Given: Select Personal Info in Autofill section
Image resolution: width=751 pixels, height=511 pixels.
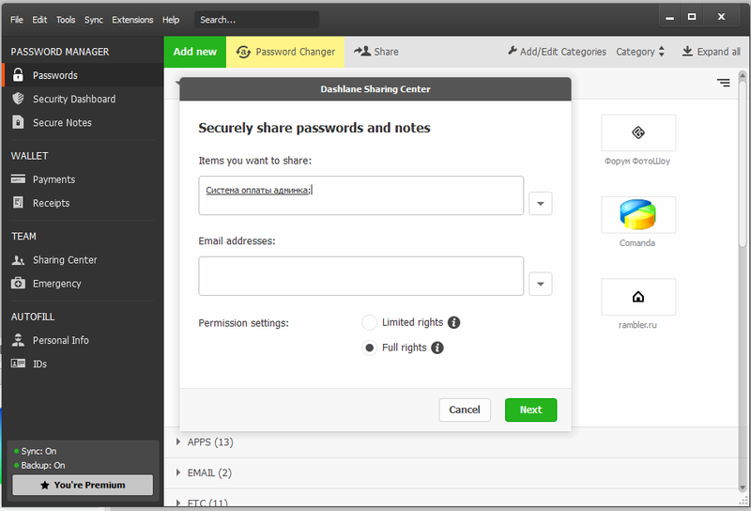Looking at the screenshot, I should 83,340.
